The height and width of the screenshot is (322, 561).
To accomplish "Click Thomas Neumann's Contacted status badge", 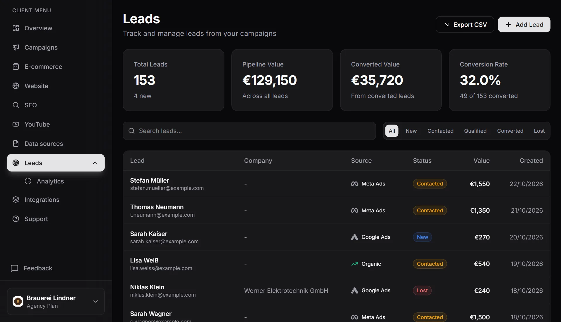I will click(x=430, y=210).
